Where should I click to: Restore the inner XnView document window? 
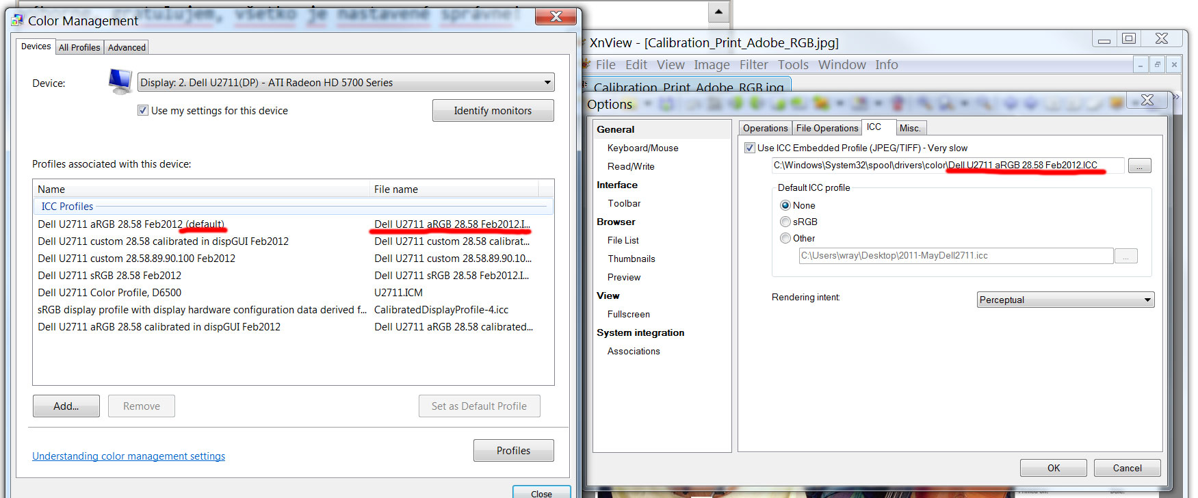pos(1157,64)
